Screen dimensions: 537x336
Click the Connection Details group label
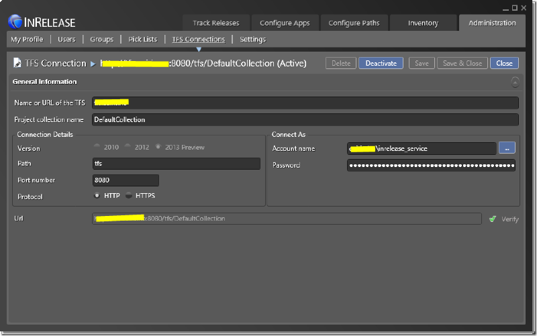pos(45,135)
